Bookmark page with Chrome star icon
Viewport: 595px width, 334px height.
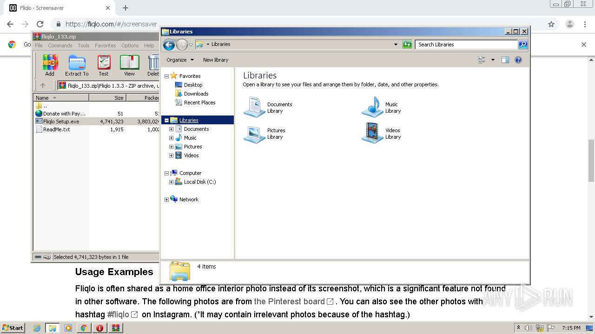[x=551, y=24]
